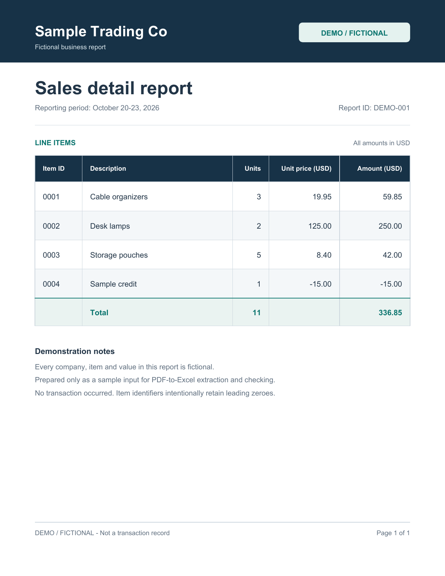The width and height of the screenshot is (445, 576).
Task: Select item ID 0003 cell
Action: point(59,255)
